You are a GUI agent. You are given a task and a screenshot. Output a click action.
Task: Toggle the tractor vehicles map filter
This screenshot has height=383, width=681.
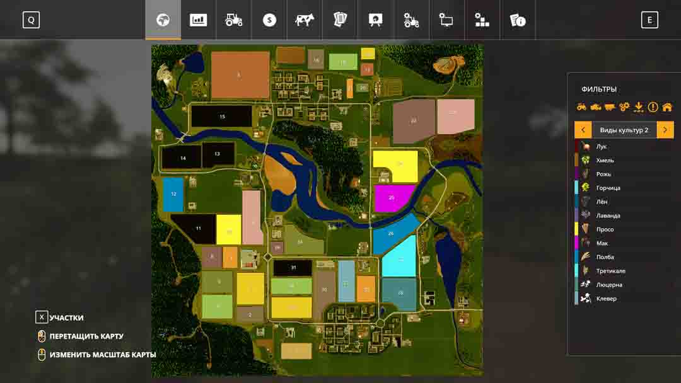click(x=581, y=107)
